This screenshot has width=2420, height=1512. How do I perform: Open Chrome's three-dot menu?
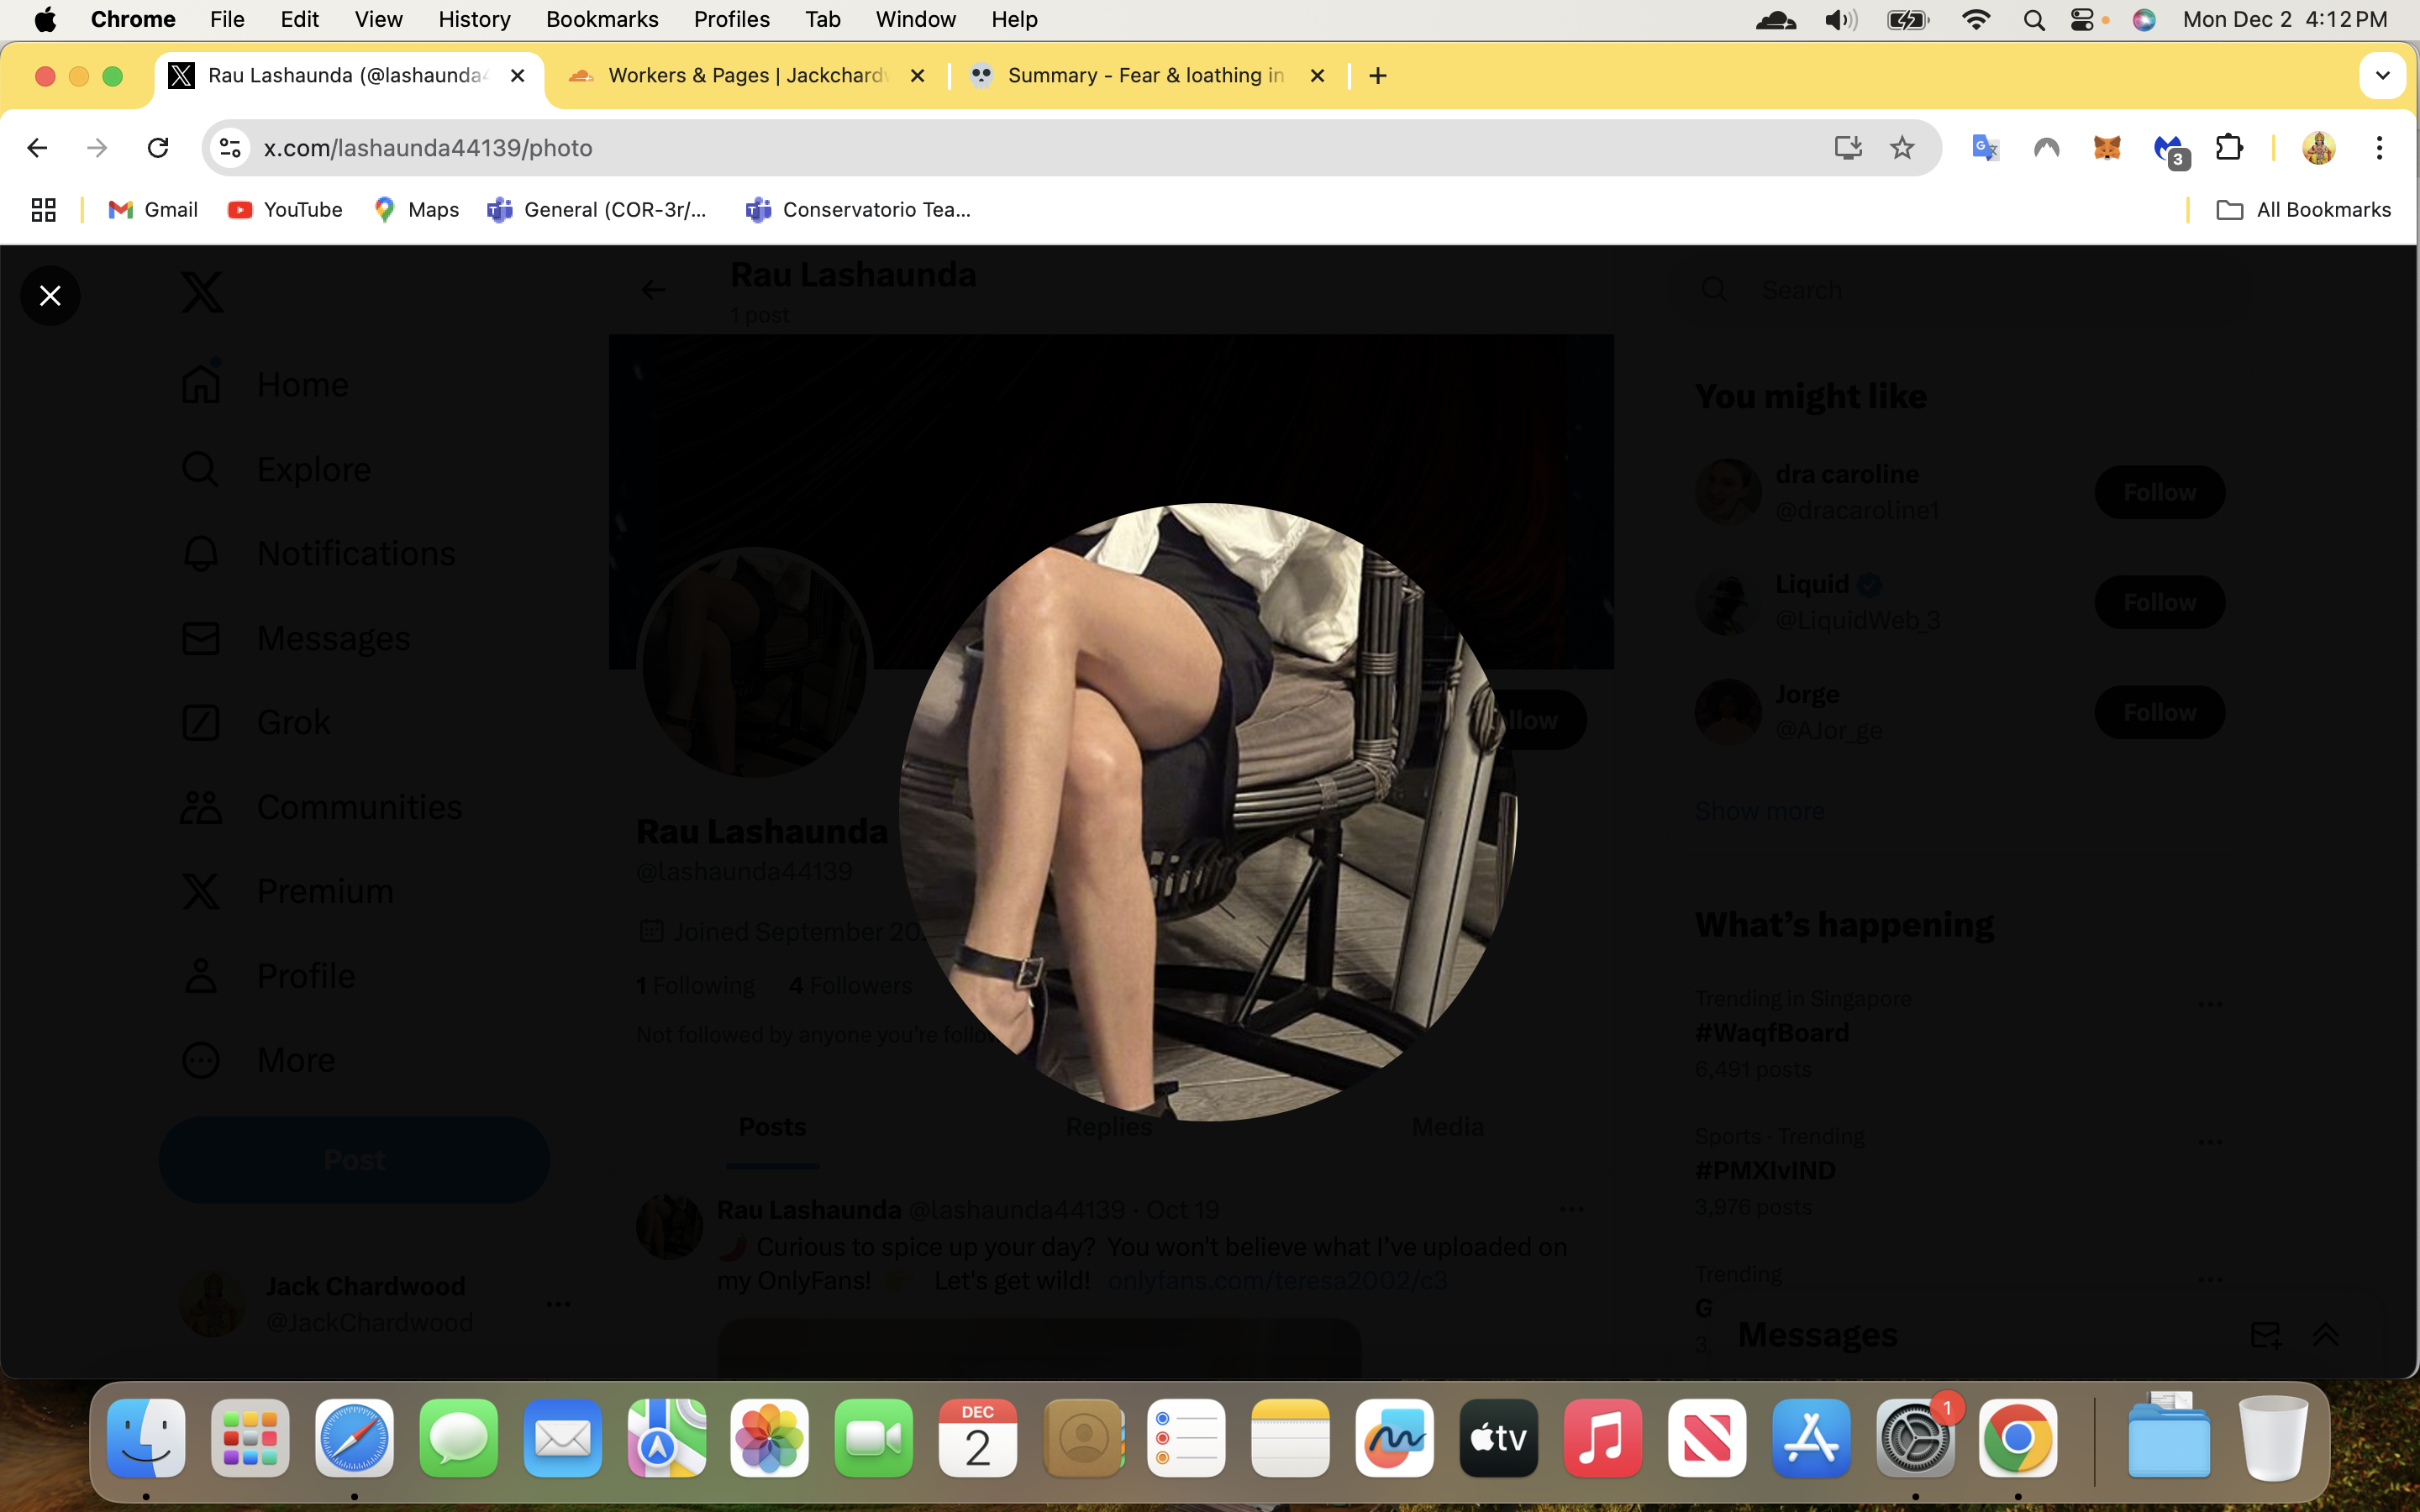click(x=2379, y=148)
